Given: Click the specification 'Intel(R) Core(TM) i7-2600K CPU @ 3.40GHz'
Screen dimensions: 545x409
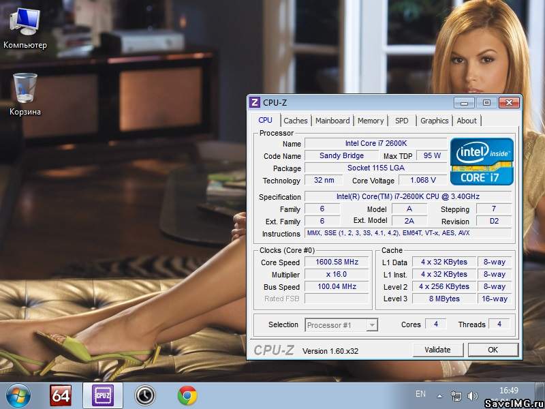Looking at the screenshot, I should [408, 196].
